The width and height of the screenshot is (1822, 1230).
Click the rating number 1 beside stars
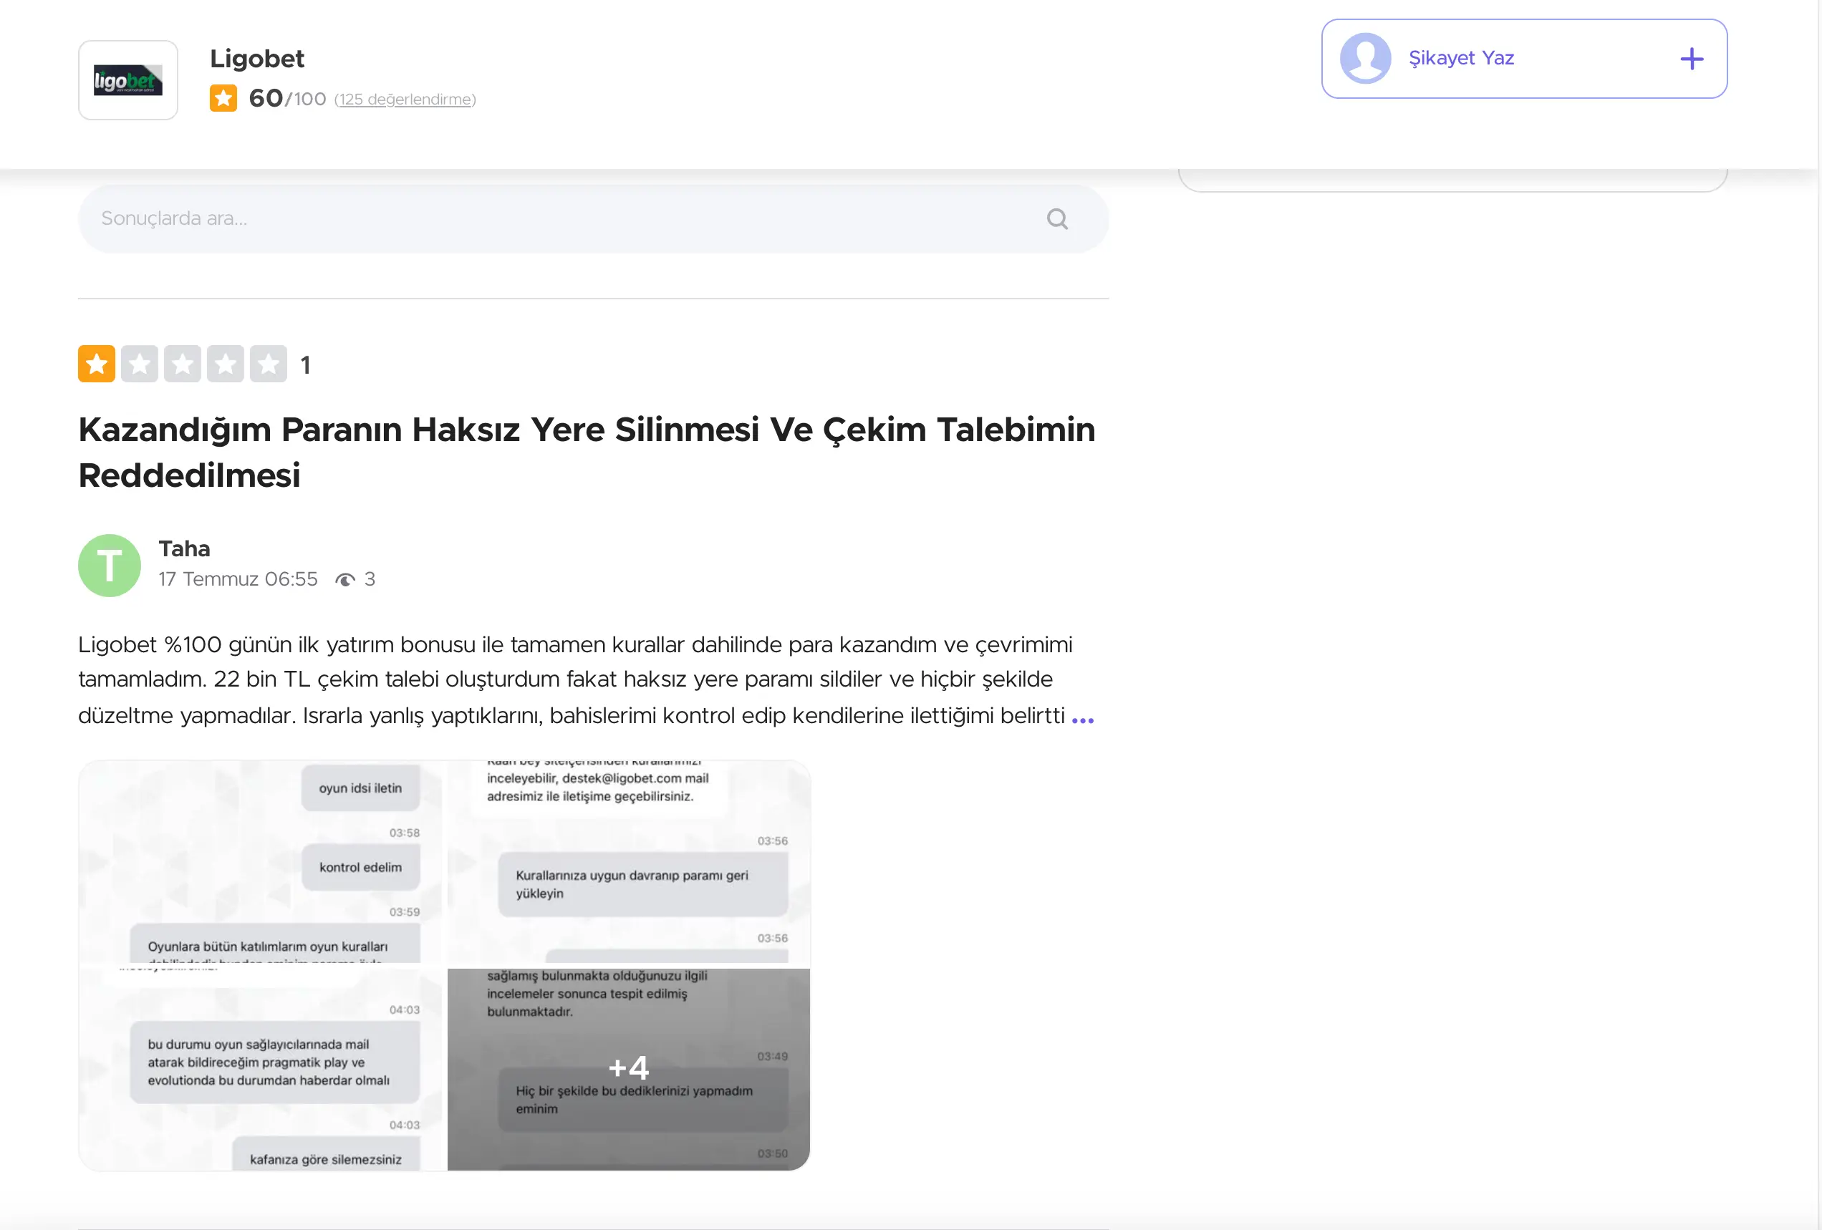tap(306, 365)
